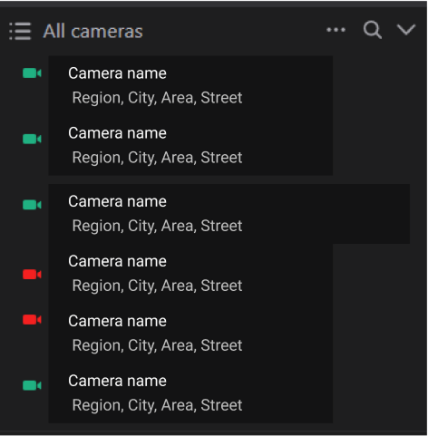Click the first green camera icon
Viewport: 428px width, 436px height.
pos(32,73)
